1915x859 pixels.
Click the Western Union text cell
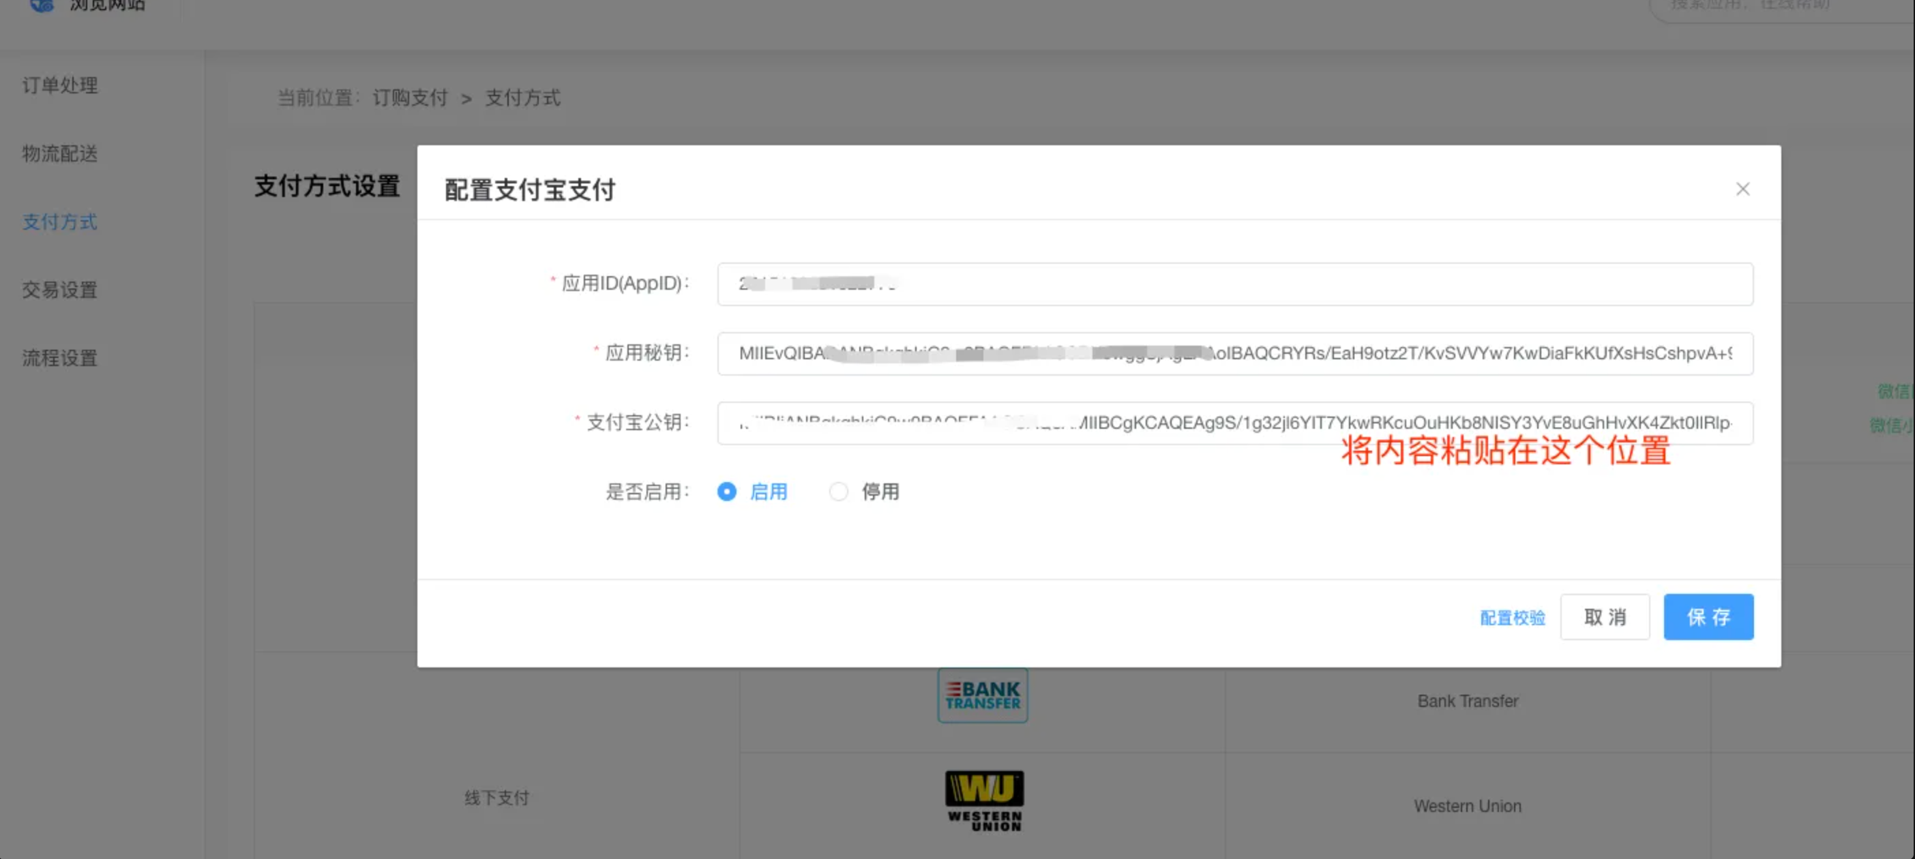pos(1468,807)
